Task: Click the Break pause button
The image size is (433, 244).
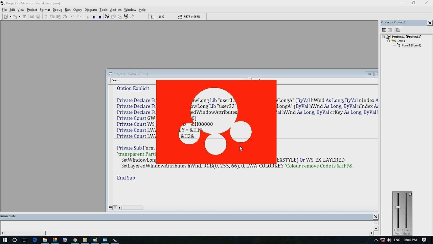Action: tap(94, 17)
